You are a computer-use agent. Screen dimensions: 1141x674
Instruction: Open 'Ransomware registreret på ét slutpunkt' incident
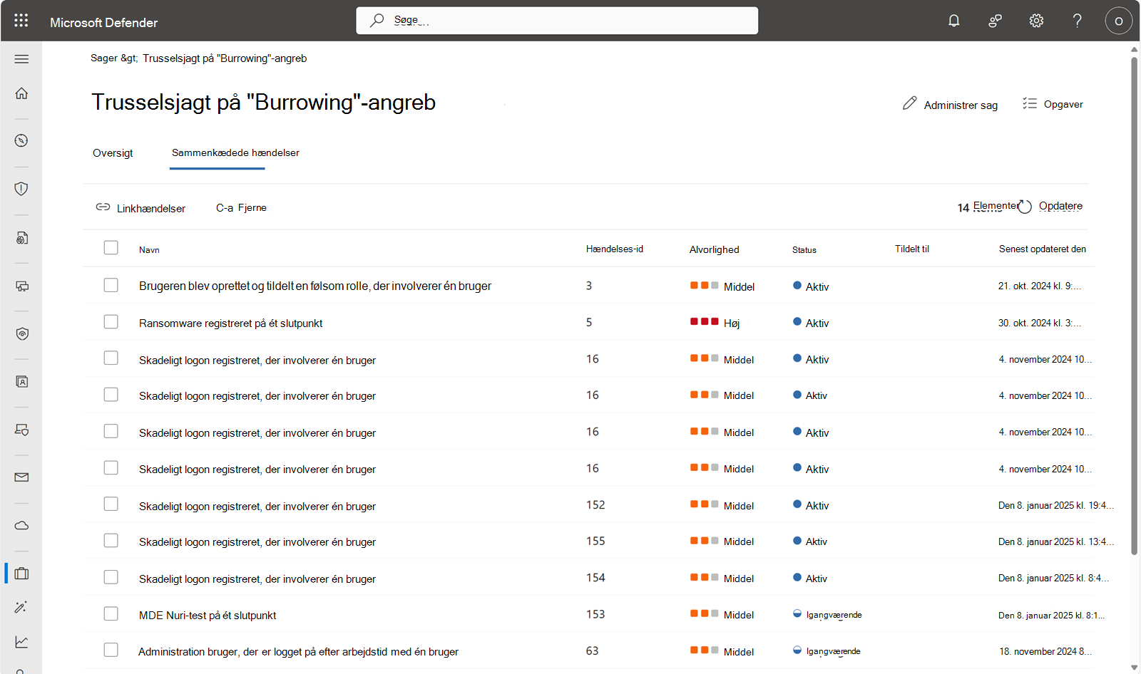coord(230,323)
